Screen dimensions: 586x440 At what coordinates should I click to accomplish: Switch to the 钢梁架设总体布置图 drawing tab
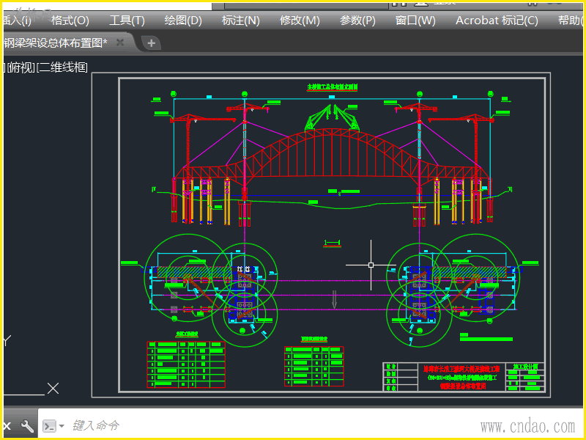pyautogui.click(x=55, y=43)
